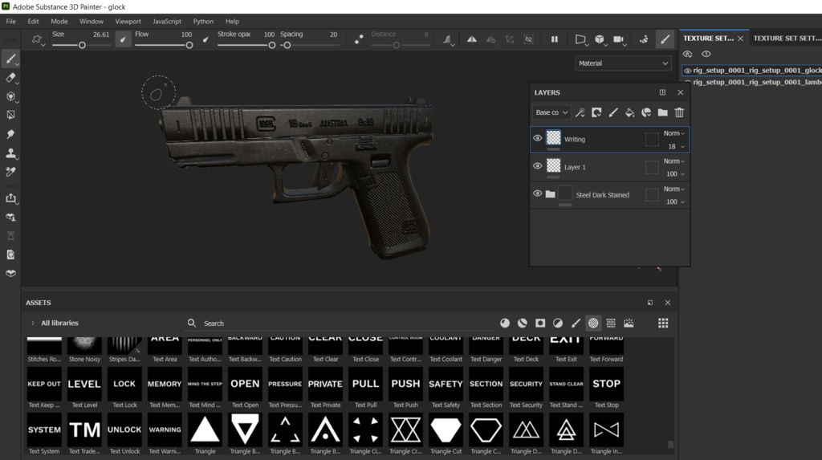822x460 pixels.
Task: Select the Material picker tool
Action: pos(10,172)
